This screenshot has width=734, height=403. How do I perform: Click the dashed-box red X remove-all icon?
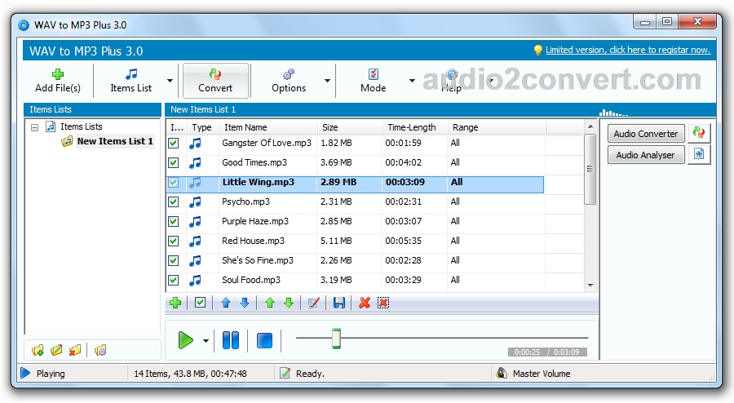click(x=383, y=303)
